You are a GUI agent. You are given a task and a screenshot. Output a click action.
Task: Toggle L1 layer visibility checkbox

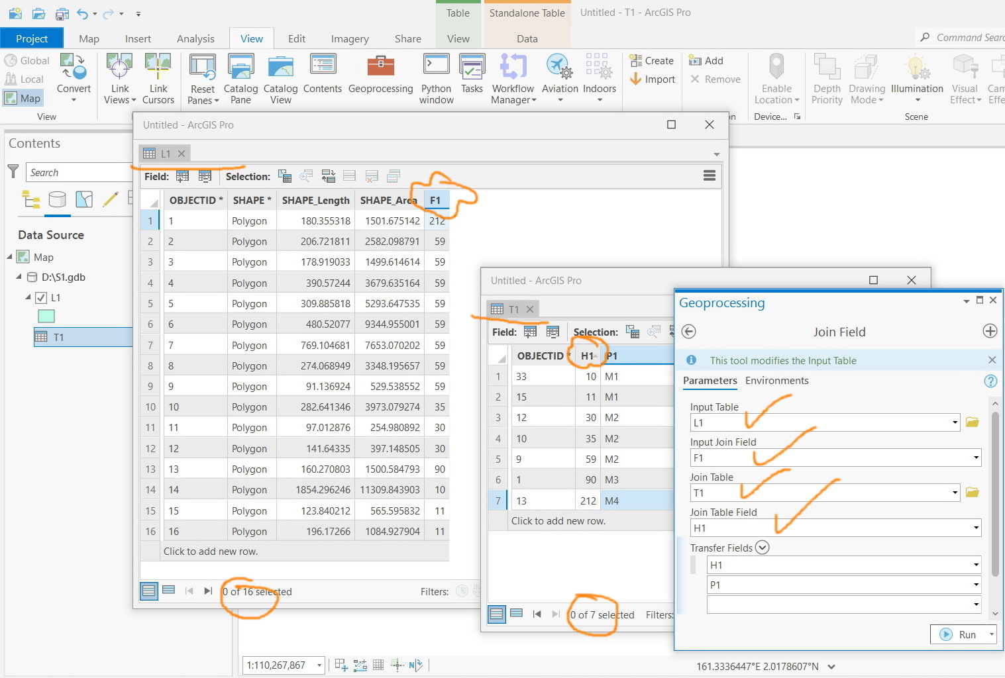pos(41,297)
